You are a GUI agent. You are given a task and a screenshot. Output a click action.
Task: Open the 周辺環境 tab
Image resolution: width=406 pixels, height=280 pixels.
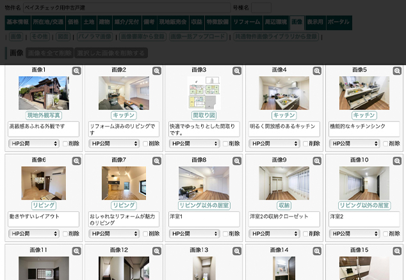[276, 22]
